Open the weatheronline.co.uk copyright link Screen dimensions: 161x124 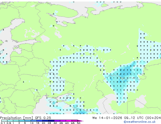tap(139, 122)
